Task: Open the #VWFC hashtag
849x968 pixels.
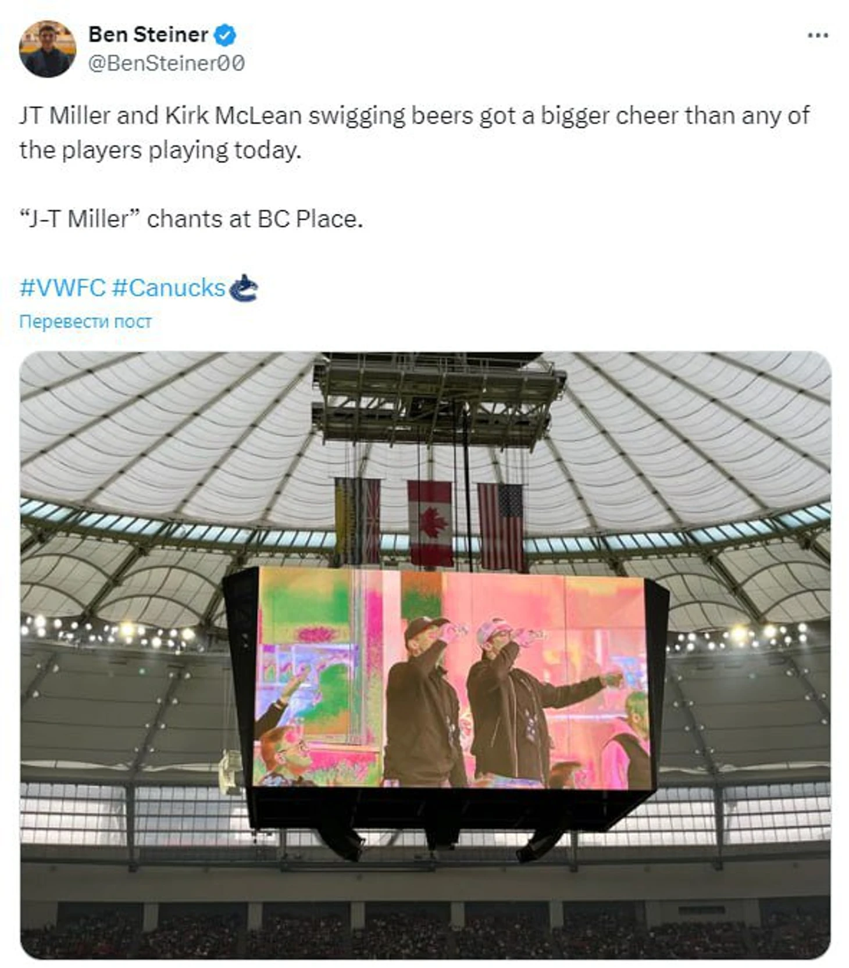Action: pyautogui.click(x=63, y=288)
